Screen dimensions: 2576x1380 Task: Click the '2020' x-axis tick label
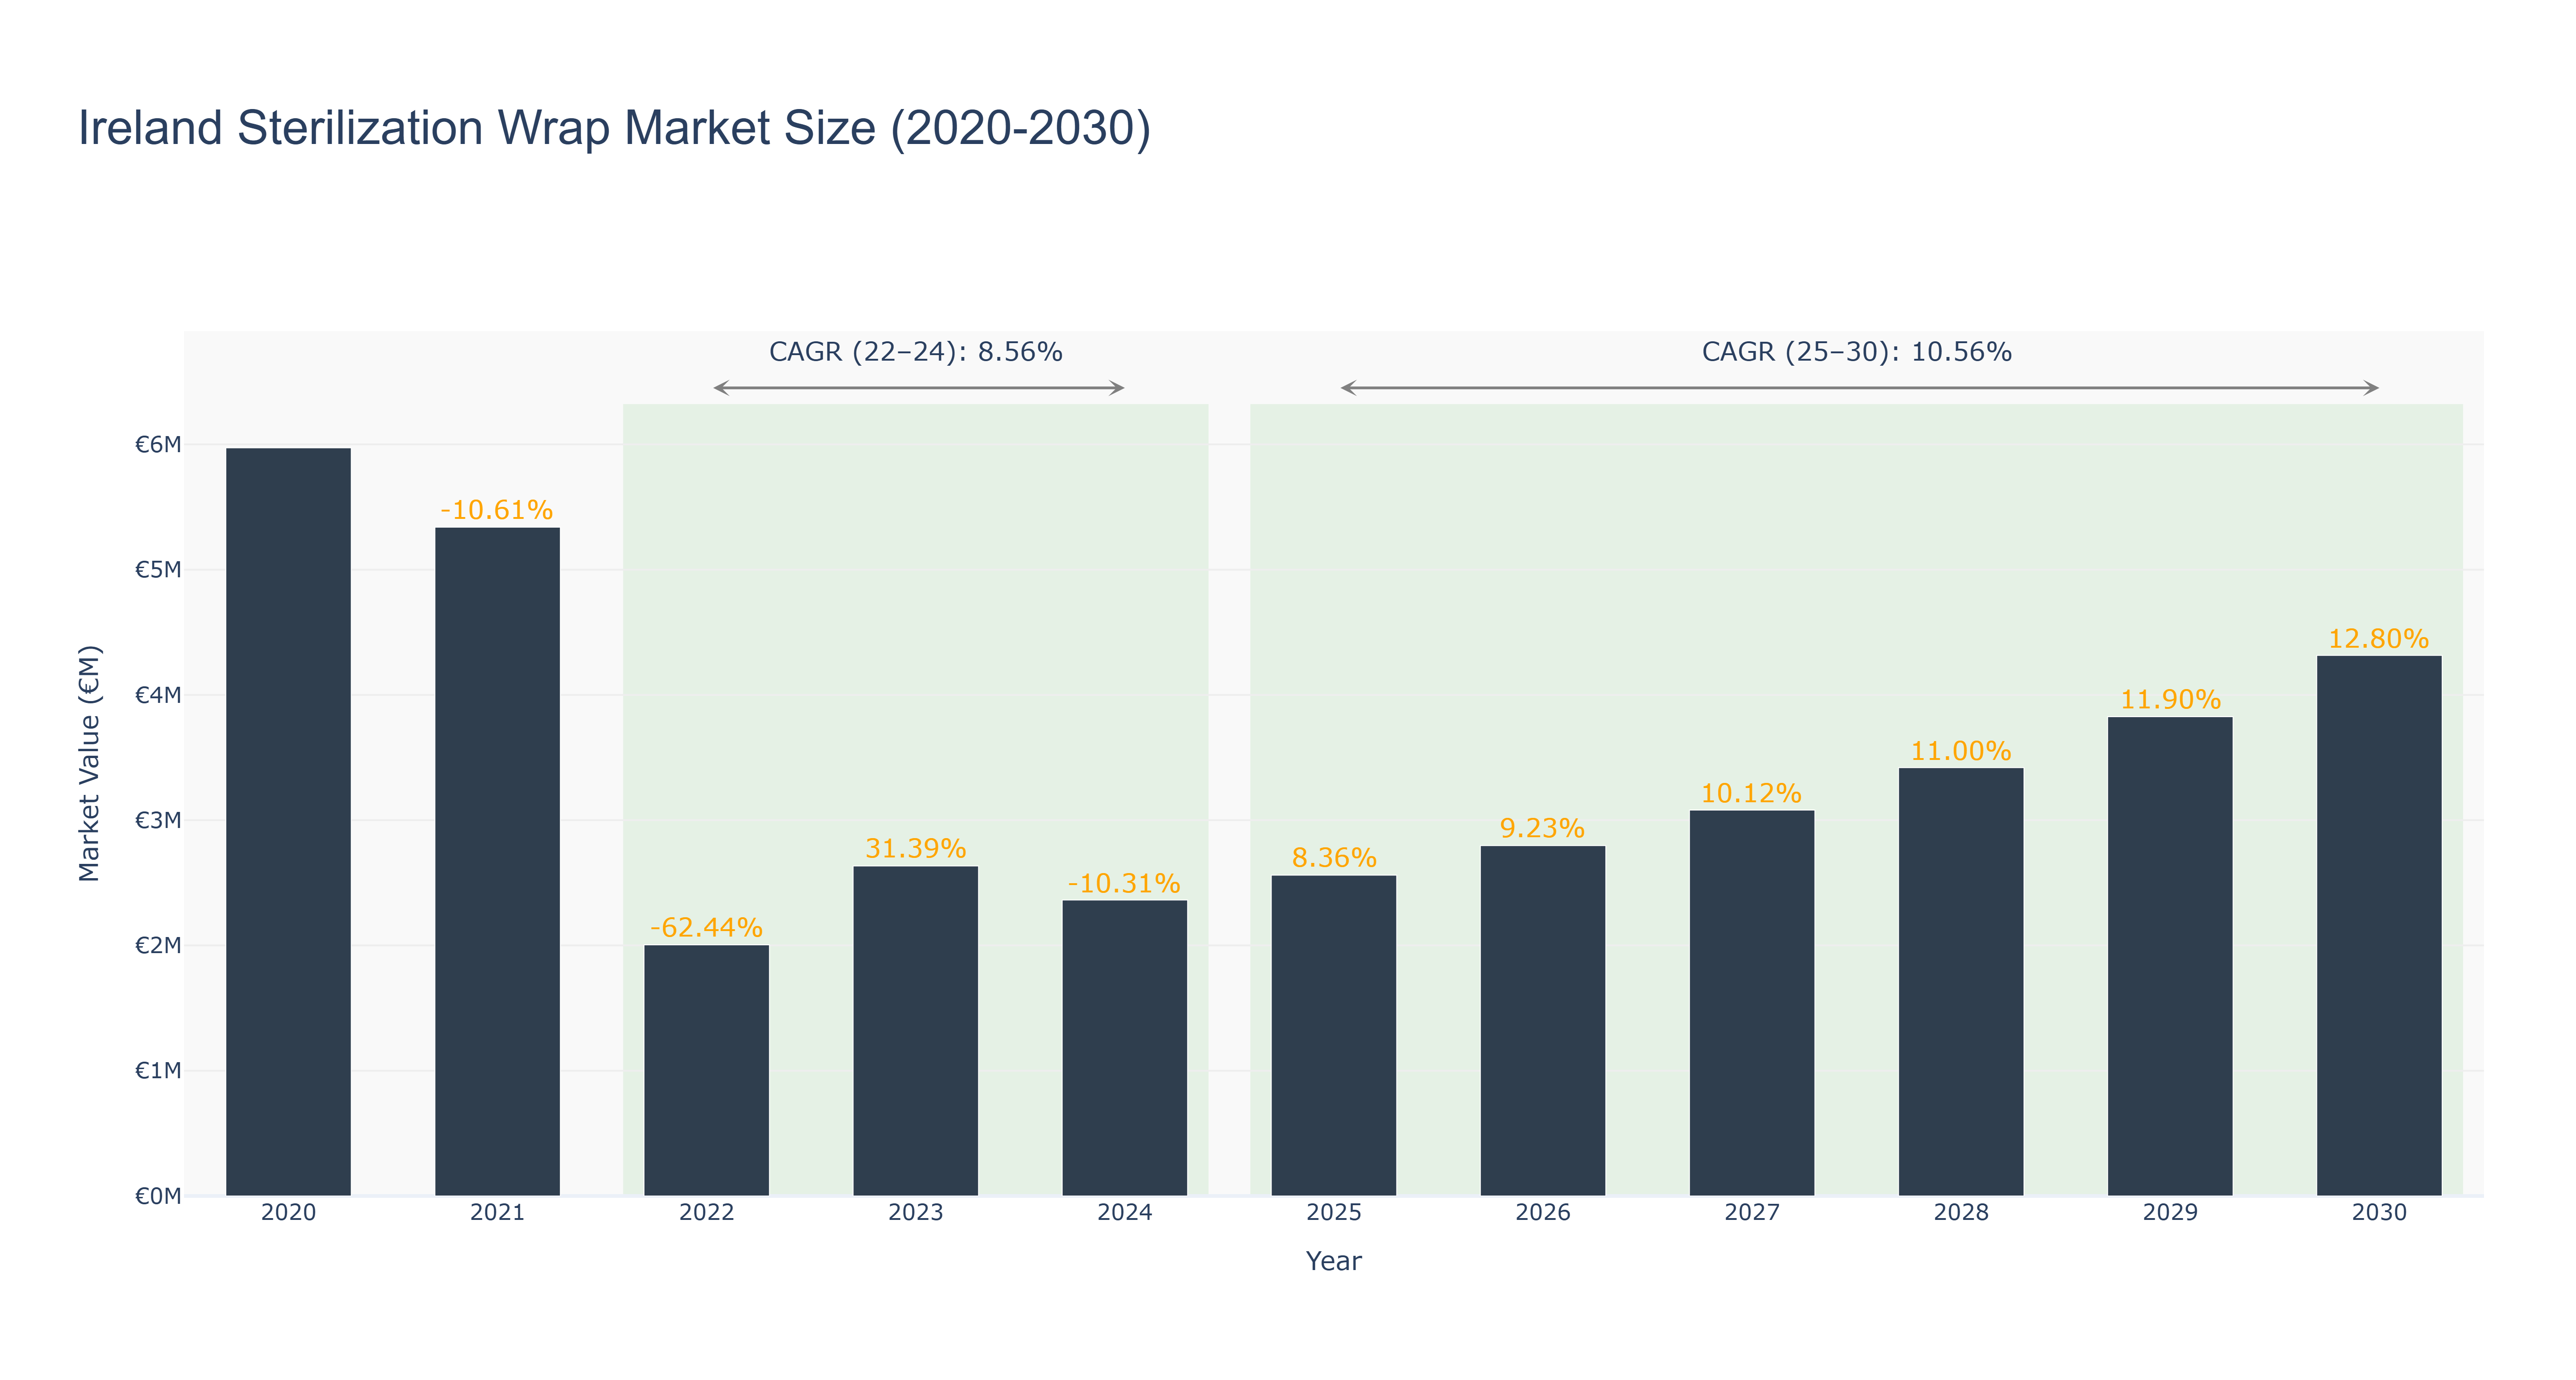(x=288, y=1213)
